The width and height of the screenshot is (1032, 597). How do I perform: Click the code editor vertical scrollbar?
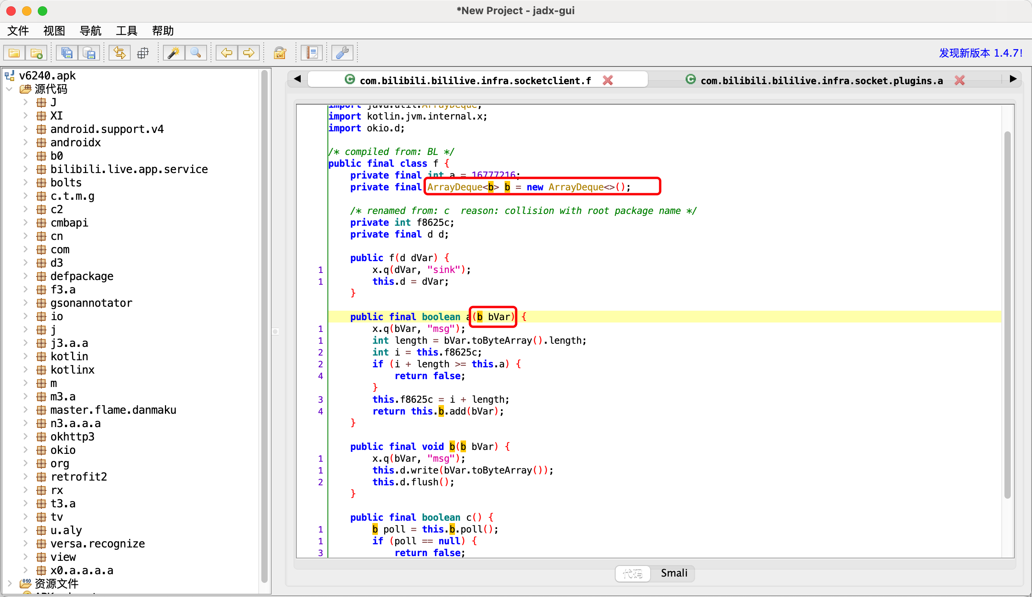1008,315
